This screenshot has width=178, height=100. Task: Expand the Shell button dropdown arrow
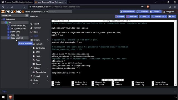149,16
